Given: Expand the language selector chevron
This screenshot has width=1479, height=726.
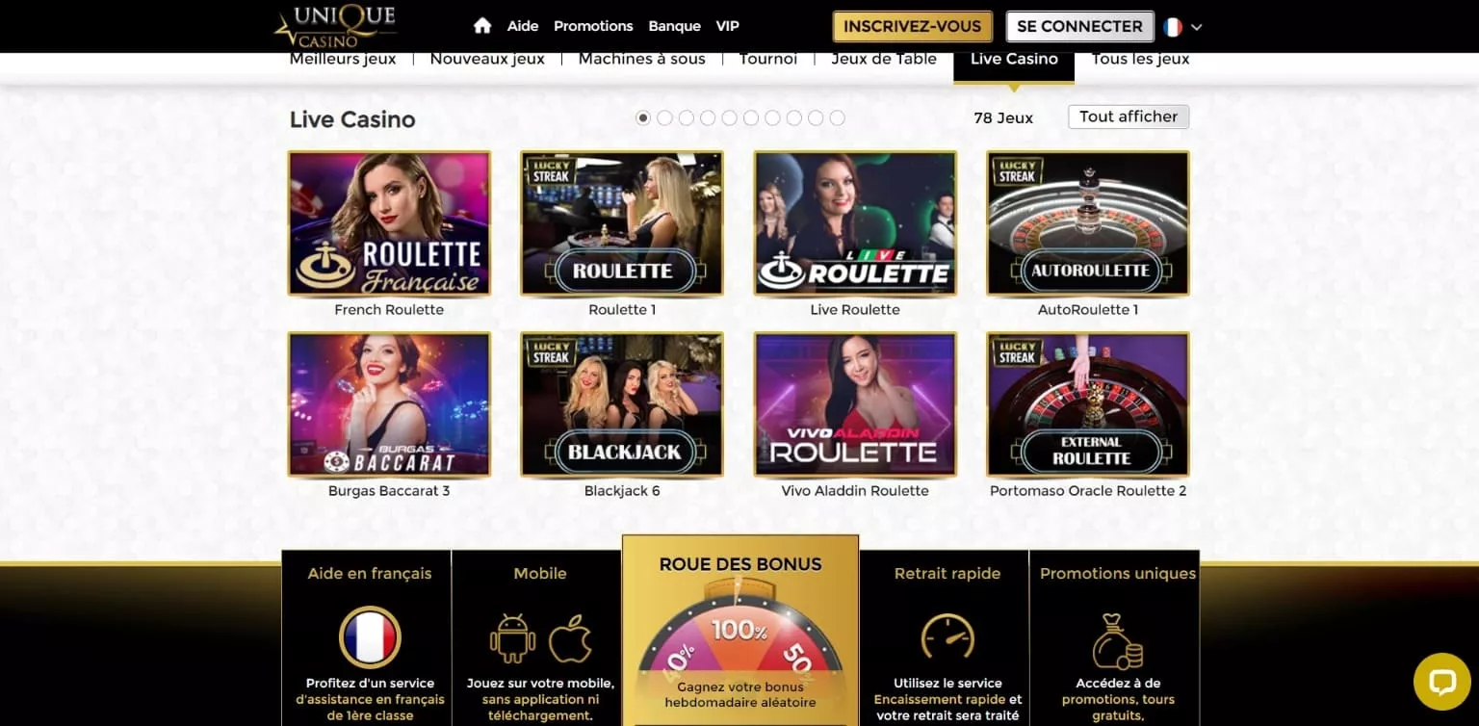Looking at the screenshot, I should coord(1197,27).
